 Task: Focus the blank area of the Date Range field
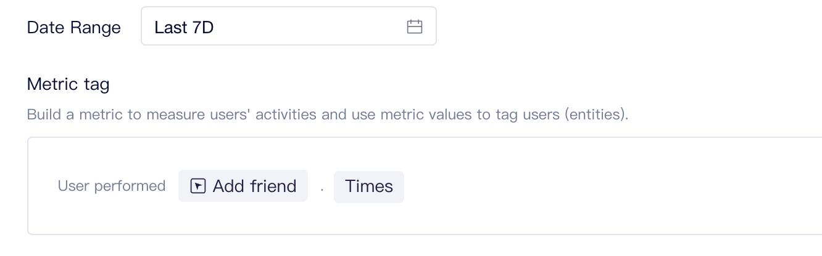[309, 26]
